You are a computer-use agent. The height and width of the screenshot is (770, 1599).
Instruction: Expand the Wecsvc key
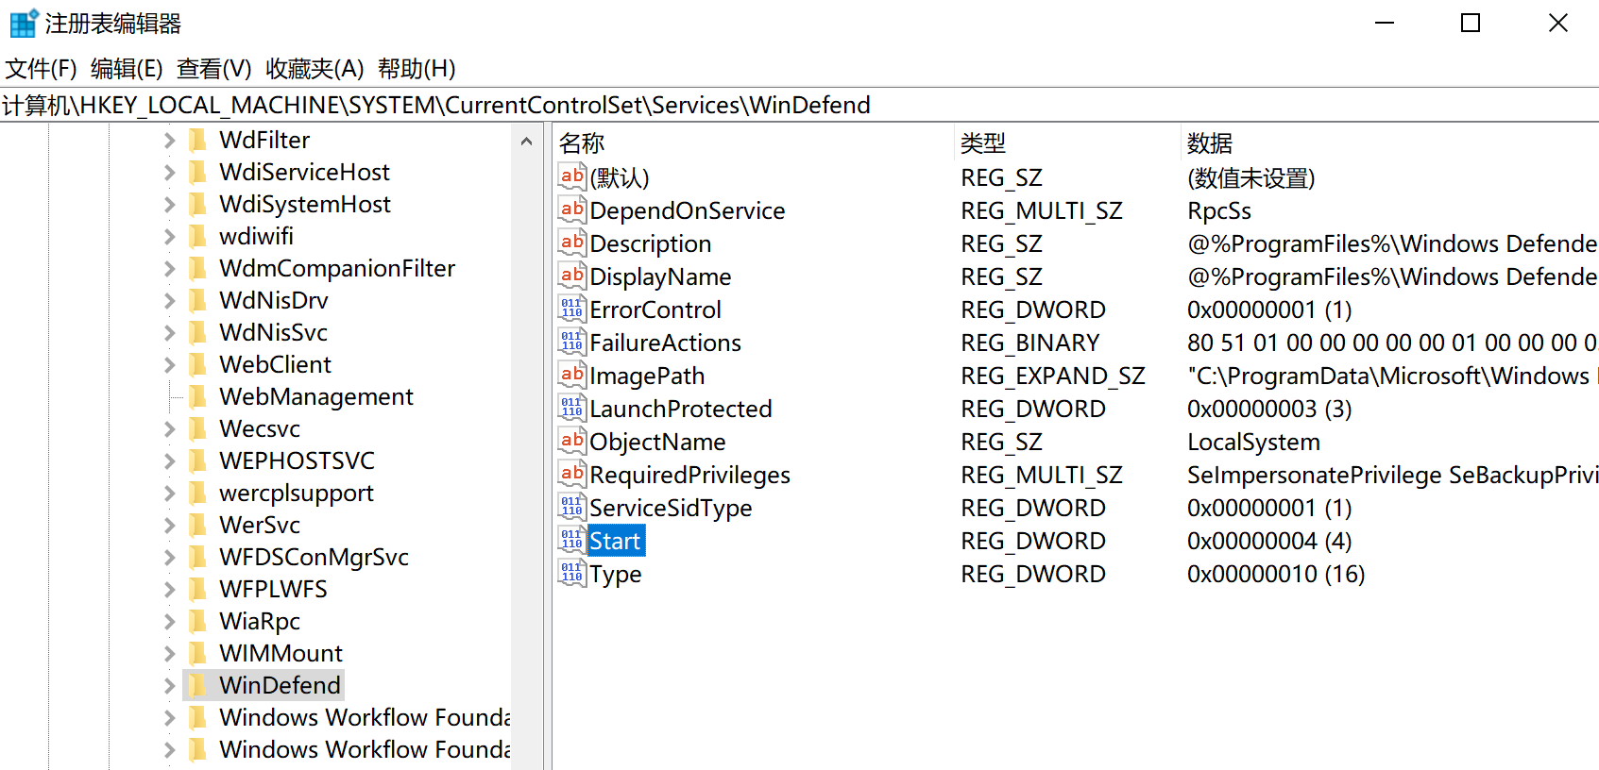pyautogui.click(x=169, y=428)
